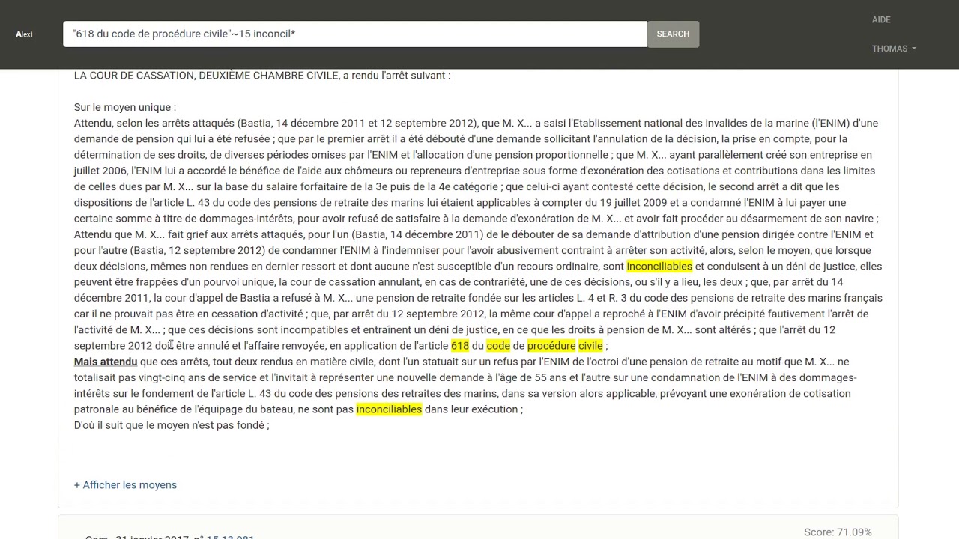Click highlighted word 'civile'

[x=590, y=346]
